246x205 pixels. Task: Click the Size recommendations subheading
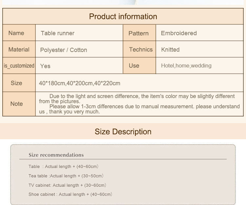point(56,155)
